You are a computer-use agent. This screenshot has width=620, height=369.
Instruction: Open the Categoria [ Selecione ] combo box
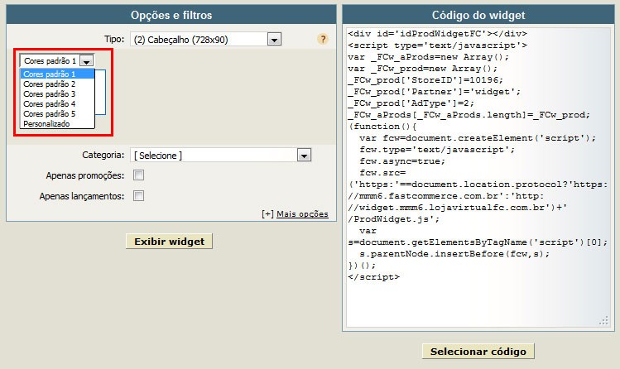point(221,156)
